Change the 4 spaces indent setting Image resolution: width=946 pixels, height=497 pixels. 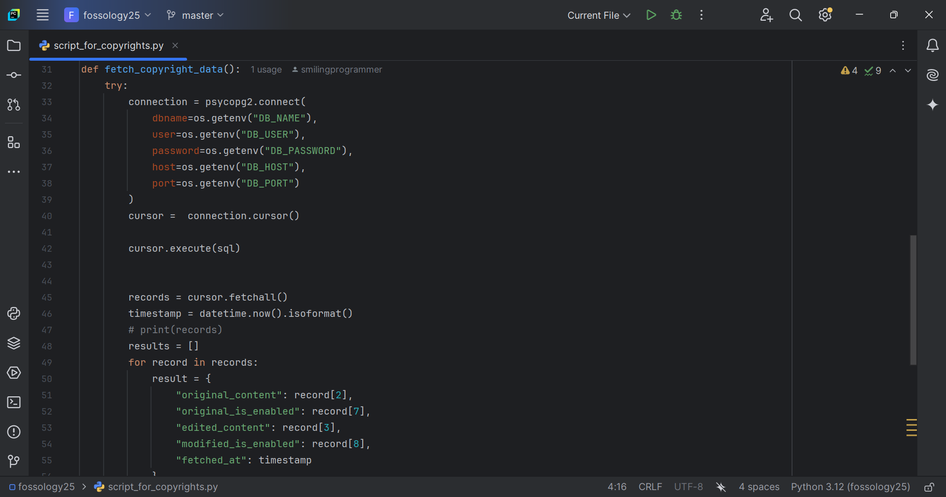pos(759,487)
